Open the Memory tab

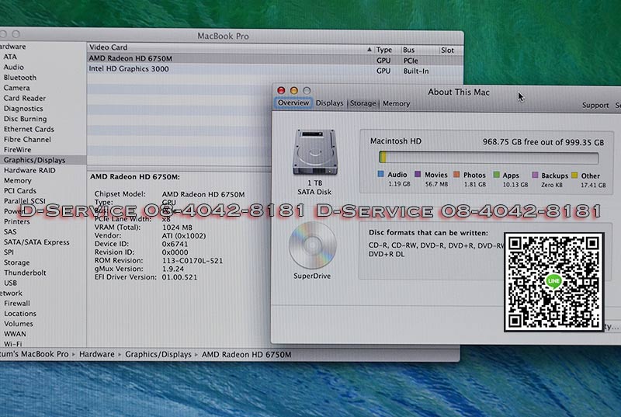pyautogui.click(x=396, y=103)
